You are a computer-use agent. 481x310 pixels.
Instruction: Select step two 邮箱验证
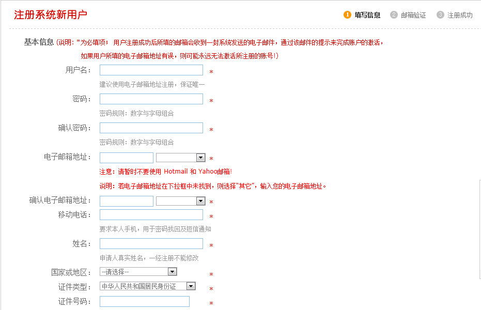(x=410, y=15)
